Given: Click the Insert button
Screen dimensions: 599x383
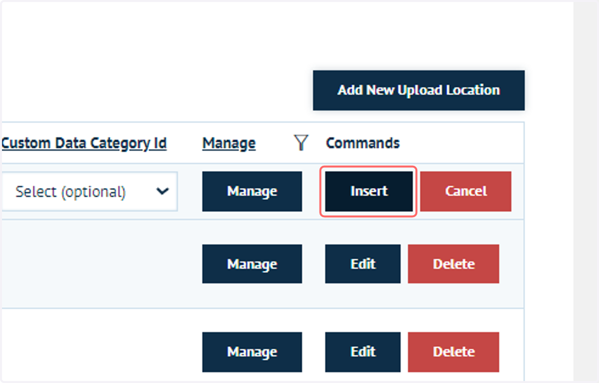Looking at the screenshot, I should pos(369,191).
